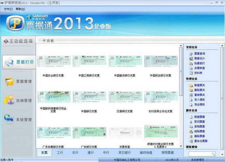
Task: Click the 重命名票据 rename icon
Action: (x=191, y=141)
